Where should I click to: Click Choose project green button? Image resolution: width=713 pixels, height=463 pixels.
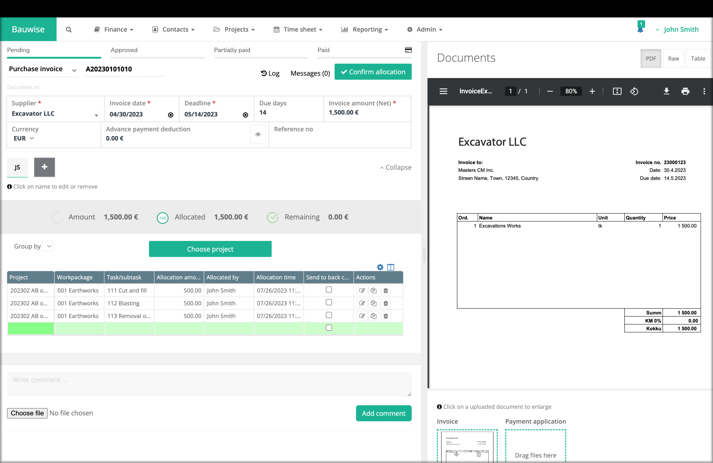pyautogui.click(x=211, y=249)
